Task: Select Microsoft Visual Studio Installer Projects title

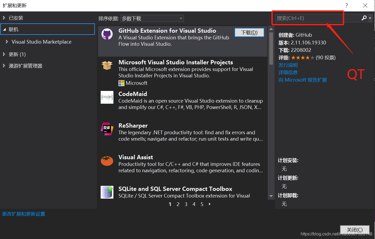Action: 176,62
